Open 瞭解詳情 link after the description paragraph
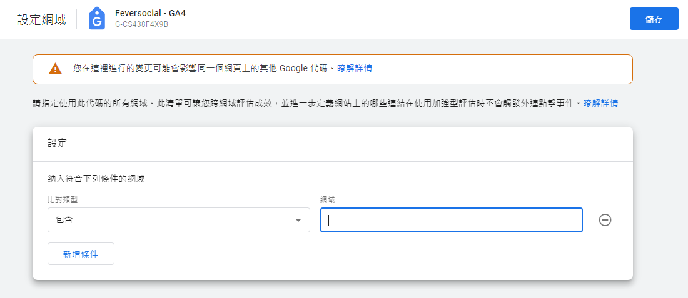The height and width of the screenshot is (298, 688). click(600, 103)
